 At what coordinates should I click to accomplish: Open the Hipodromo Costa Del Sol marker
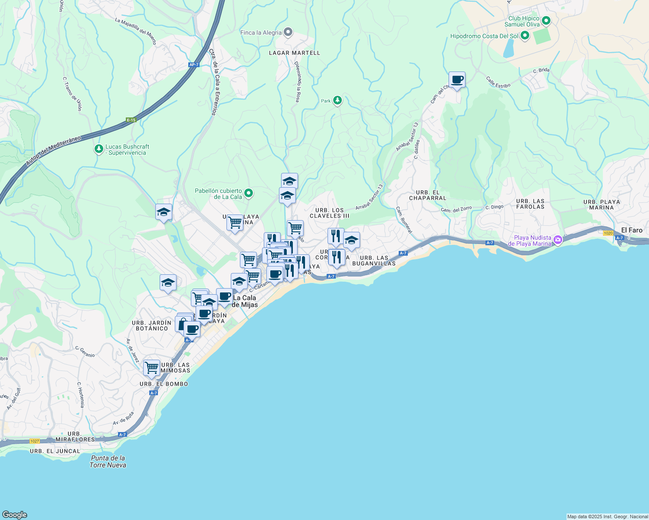(x=524, y=36)
